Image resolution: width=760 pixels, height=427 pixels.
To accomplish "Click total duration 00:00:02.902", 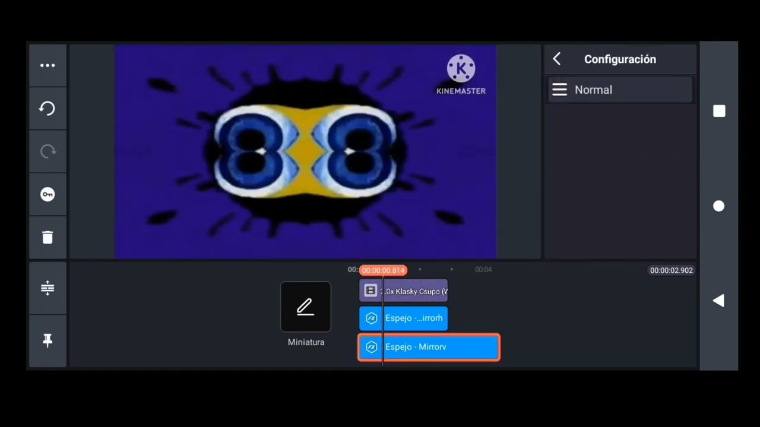I will coord(671,270).
